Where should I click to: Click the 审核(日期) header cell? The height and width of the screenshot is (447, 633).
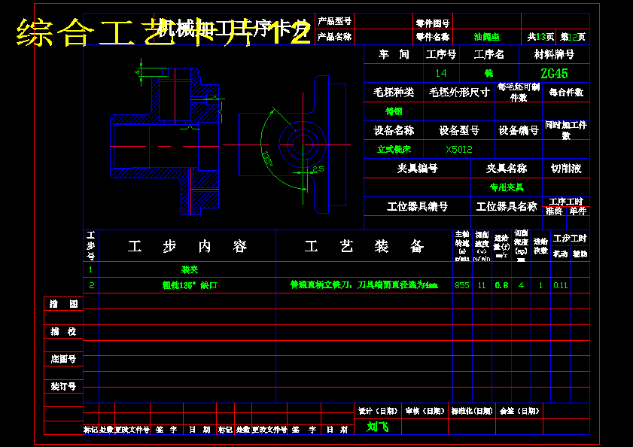[x=425, y=411]
